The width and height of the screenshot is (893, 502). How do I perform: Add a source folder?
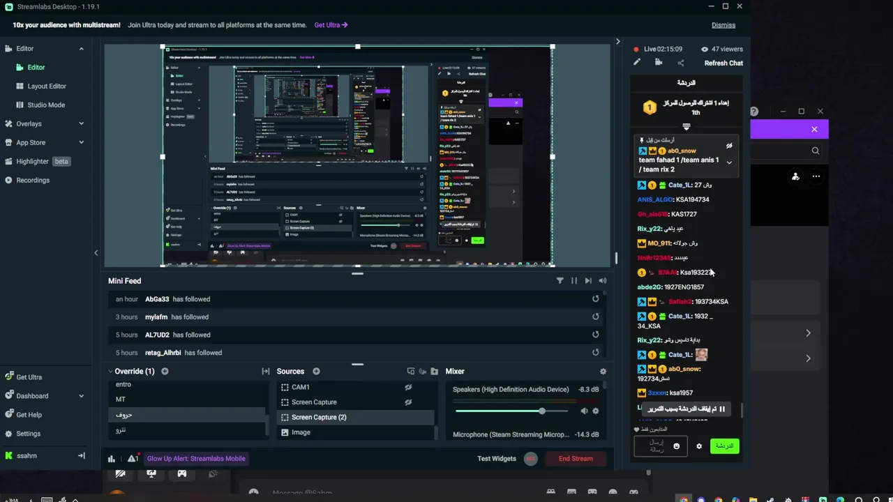435,372
